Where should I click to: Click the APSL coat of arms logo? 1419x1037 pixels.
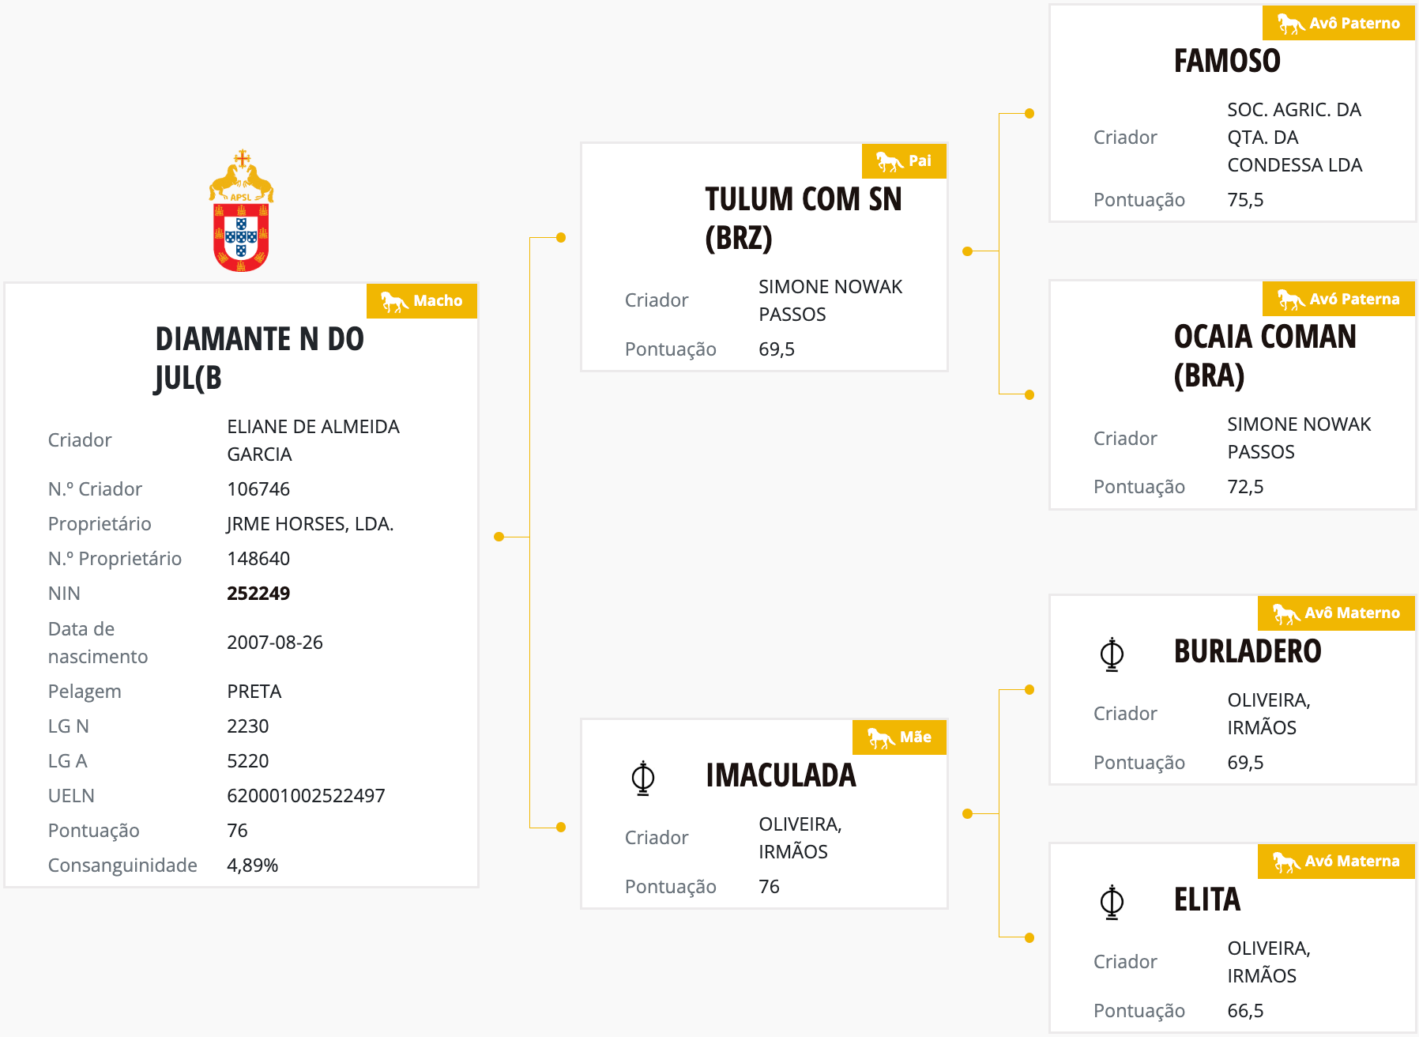click(x=241, y=211)
